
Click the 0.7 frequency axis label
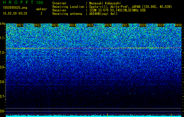tap(2, 97)
